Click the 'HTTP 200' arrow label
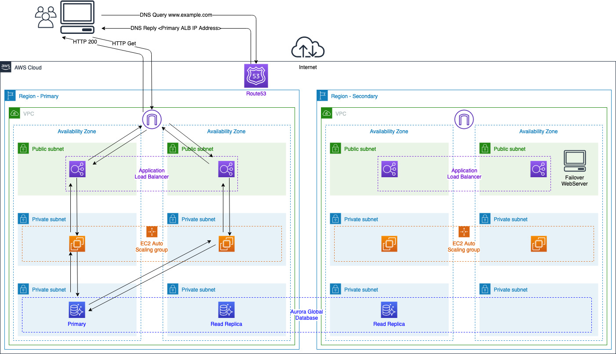 (x=85, y=42)
